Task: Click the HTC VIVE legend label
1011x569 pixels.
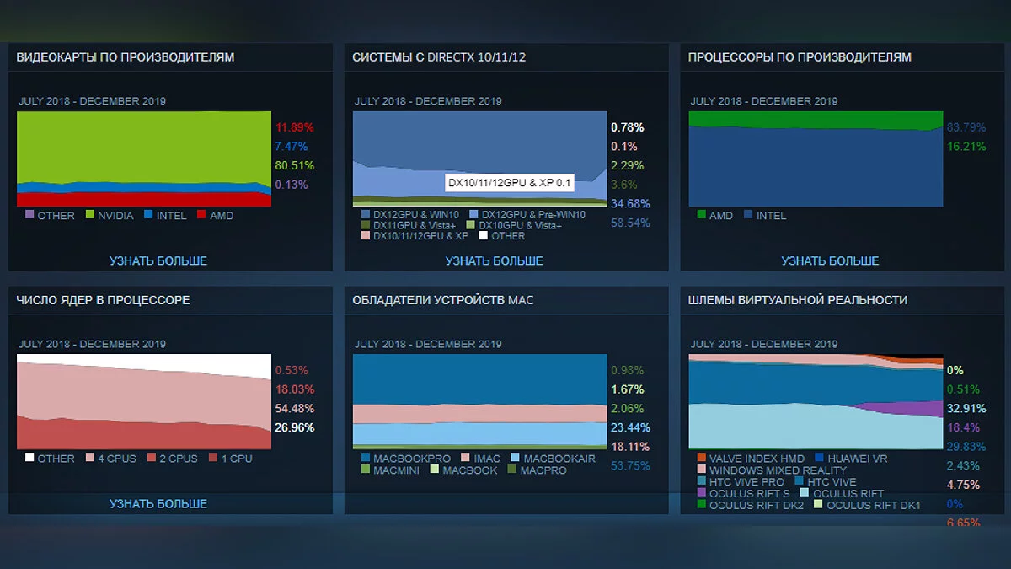Action: (831, 481)
